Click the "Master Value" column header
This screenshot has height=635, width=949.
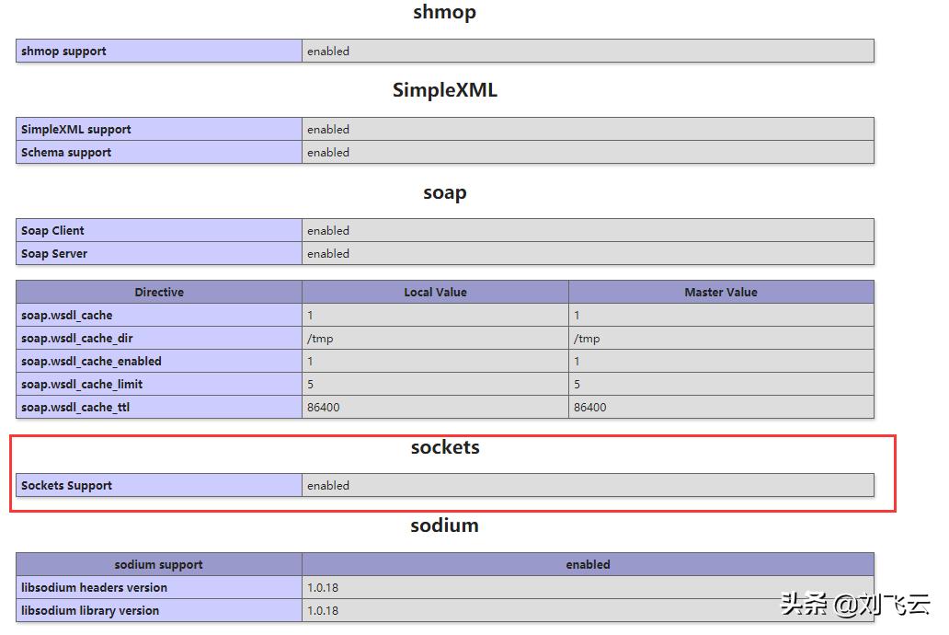pos(721,292)
